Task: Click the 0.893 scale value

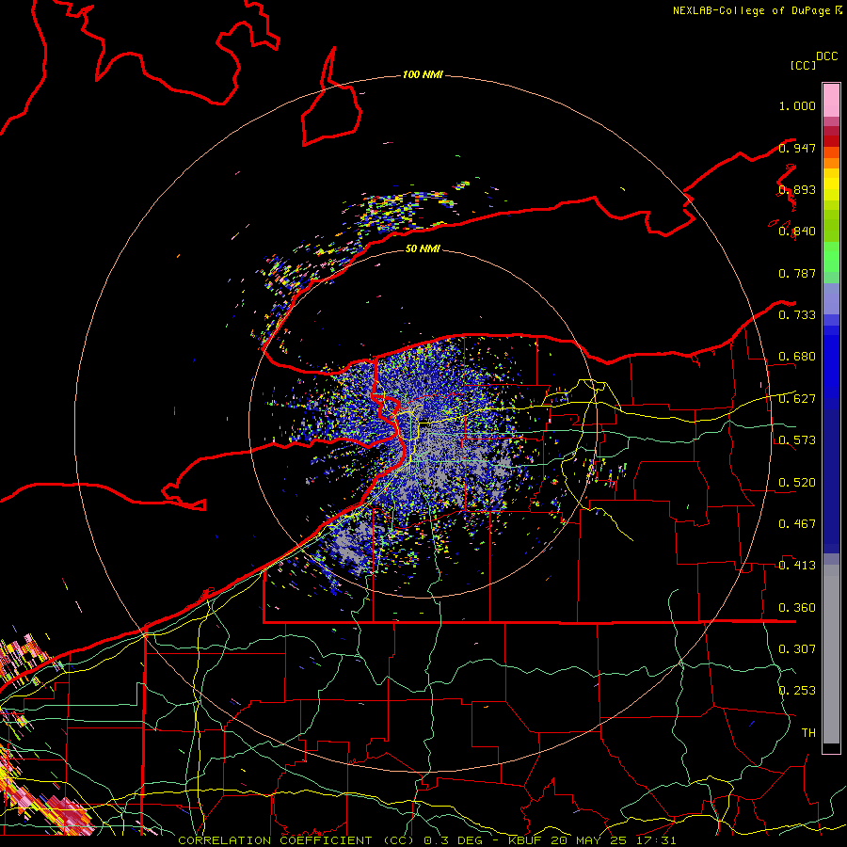Action: [797, 189]
